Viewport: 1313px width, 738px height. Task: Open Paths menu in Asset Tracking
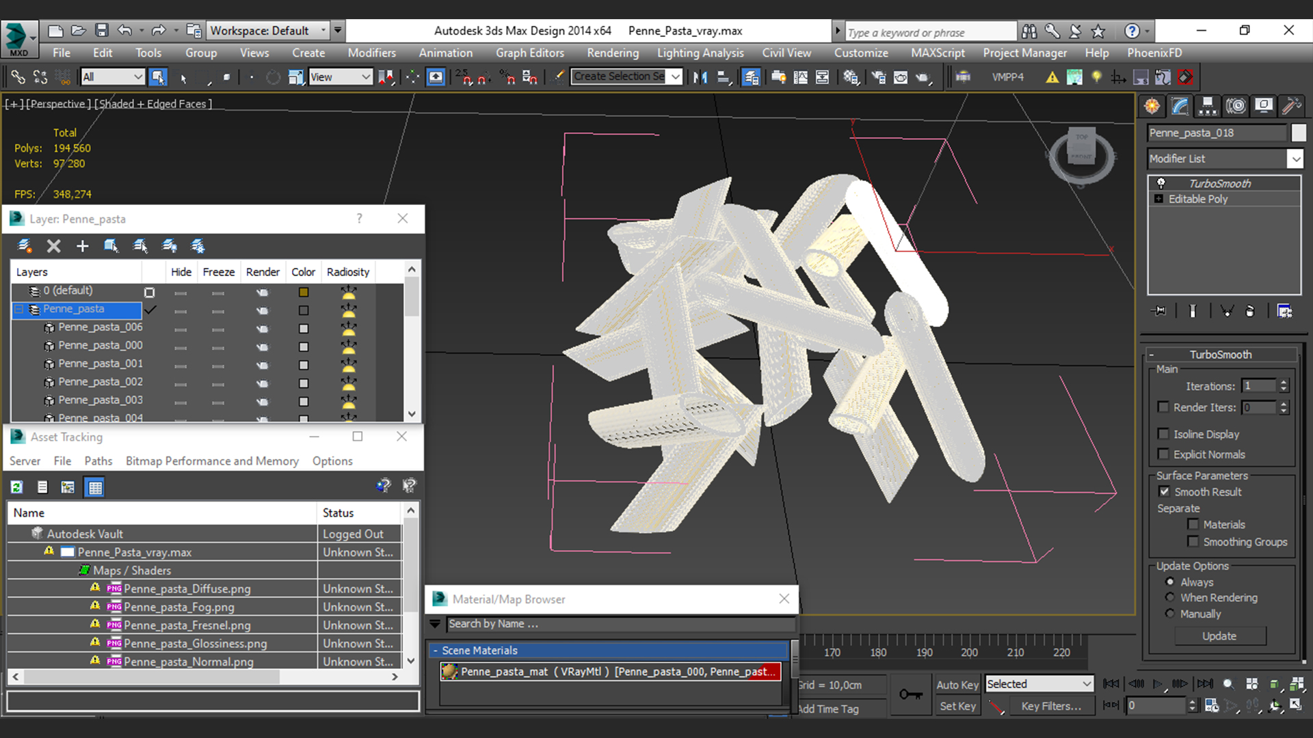(x=98, y=461)
